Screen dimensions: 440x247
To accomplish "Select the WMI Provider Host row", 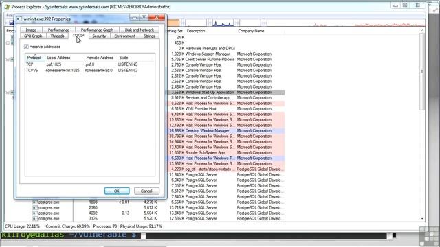I will tap(226, 108).
